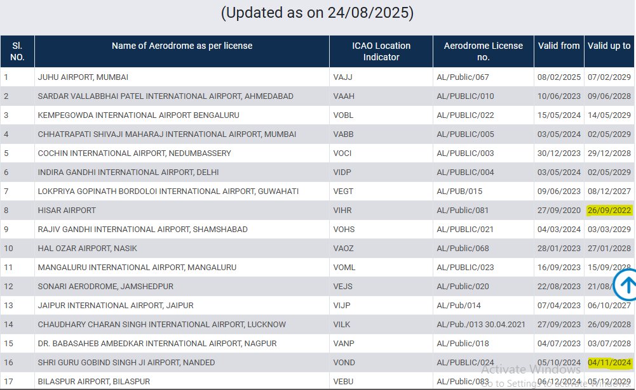Click the ICAO code 'VEBU'
This screenshot has height=390, width=636.
point(343,382)
